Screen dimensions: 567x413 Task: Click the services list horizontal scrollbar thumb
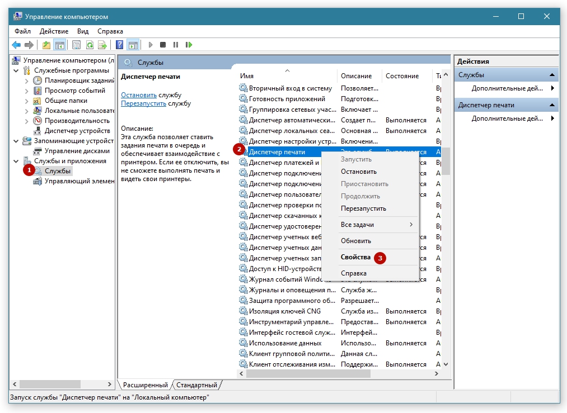pyautogui.click(x=308, y=374)
